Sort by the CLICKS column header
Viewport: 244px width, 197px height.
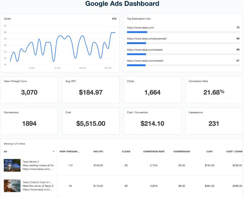point(126,151)
